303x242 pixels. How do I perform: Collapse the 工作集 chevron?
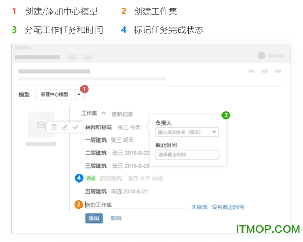pos(104,113)
